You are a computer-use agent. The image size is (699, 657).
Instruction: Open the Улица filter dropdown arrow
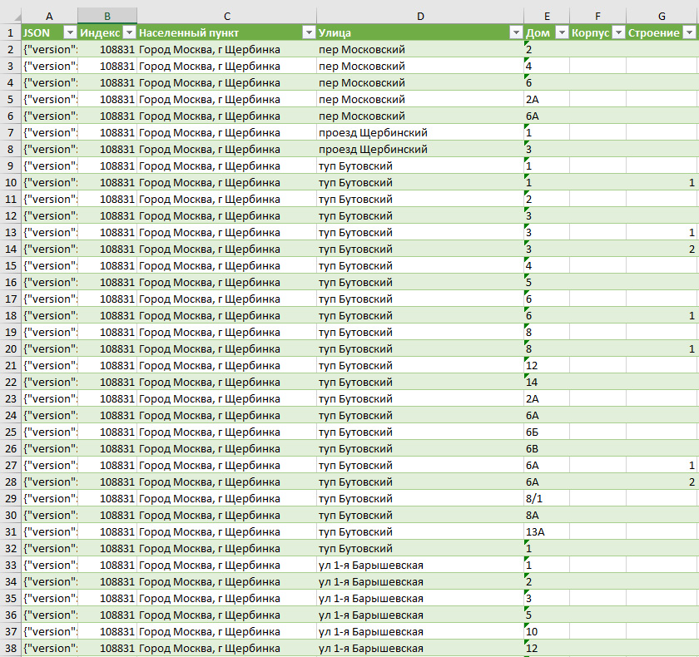pyautogui.click(x=515, y=32)
